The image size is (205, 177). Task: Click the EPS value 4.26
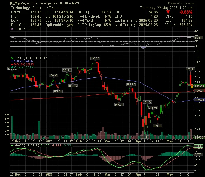click(154, 16)
